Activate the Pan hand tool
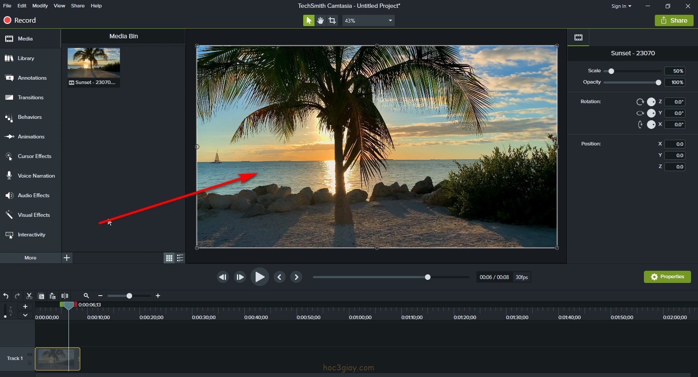Image resolution: width=698 pixels, height=377 pixels. [x=321, y=20]
